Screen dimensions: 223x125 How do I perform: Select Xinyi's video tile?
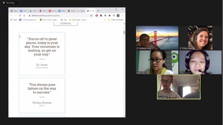coord(200,62)
